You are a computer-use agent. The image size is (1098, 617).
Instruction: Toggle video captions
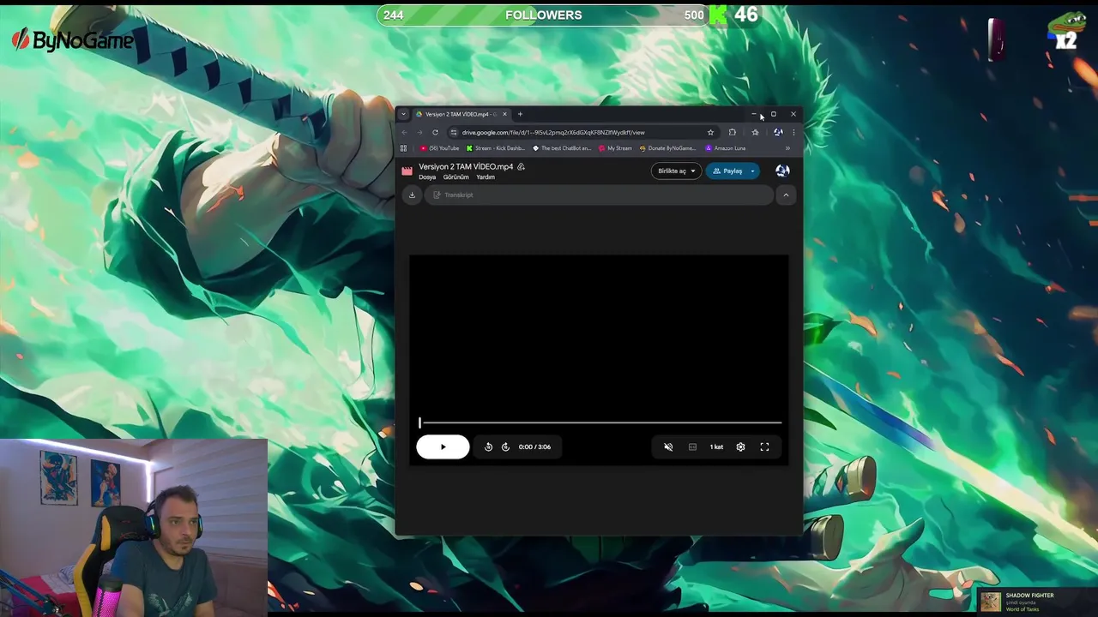[692, 446]
